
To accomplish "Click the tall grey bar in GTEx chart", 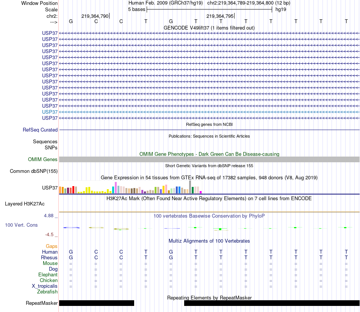I will click(x=190, y=187).
